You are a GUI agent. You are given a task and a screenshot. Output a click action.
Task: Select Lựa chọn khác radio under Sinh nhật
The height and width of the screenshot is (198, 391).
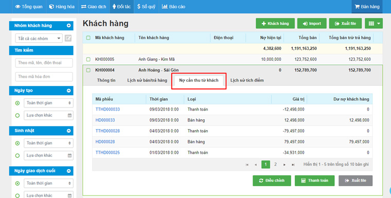coord(17,156)
